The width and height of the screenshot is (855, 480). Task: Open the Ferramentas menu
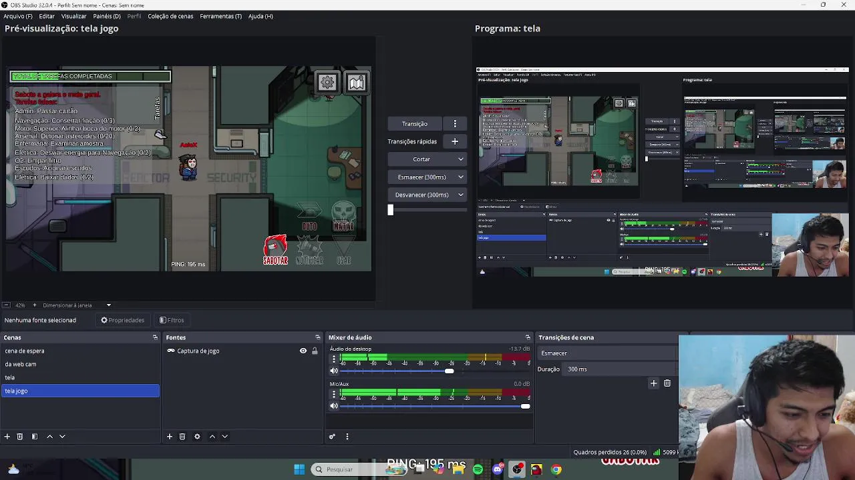(x=220, y=16)
